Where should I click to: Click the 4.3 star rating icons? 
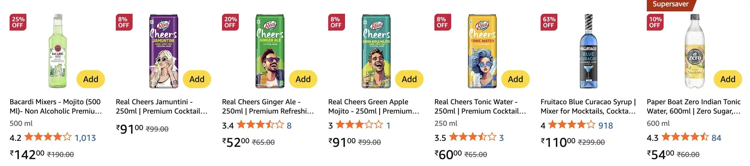coord(685,137)
